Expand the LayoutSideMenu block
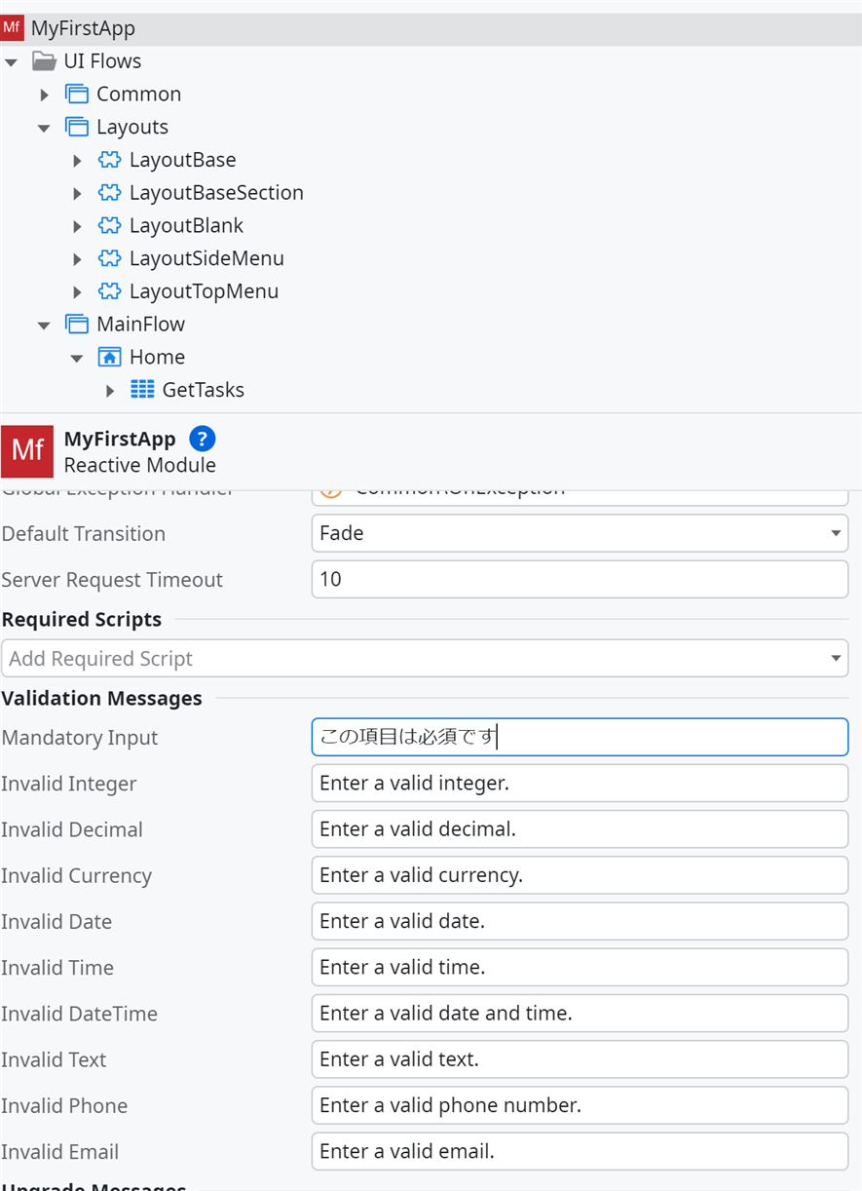This screenshot has height=1191, width=862. coord(77,259)
